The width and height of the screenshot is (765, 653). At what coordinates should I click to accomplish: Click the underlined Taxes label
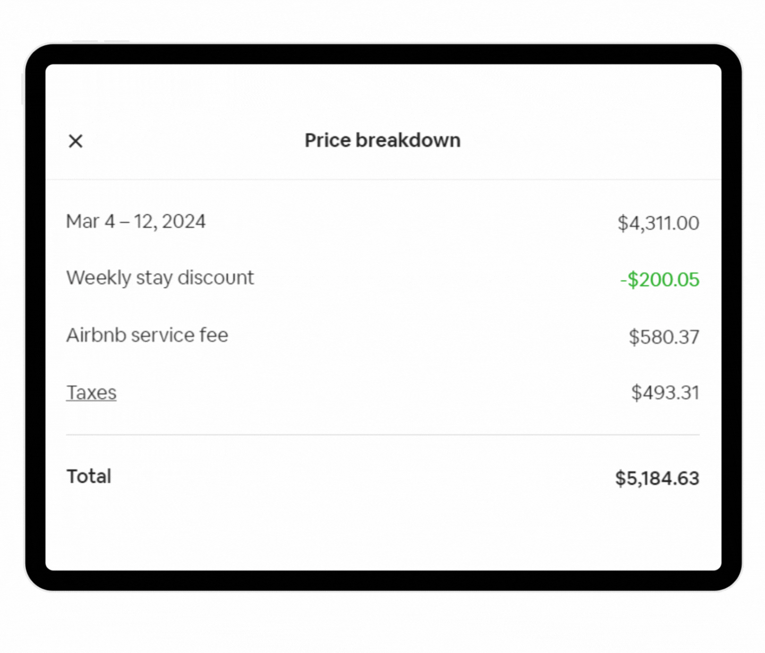click(91, 392)
